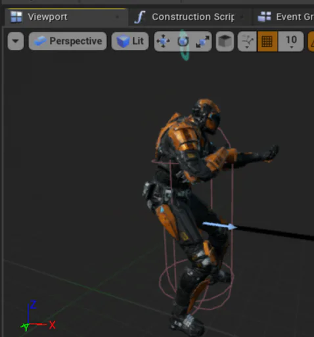314x337 pixels.
Task: Open the grid snap value 10 dropdown
Action: 291,41
